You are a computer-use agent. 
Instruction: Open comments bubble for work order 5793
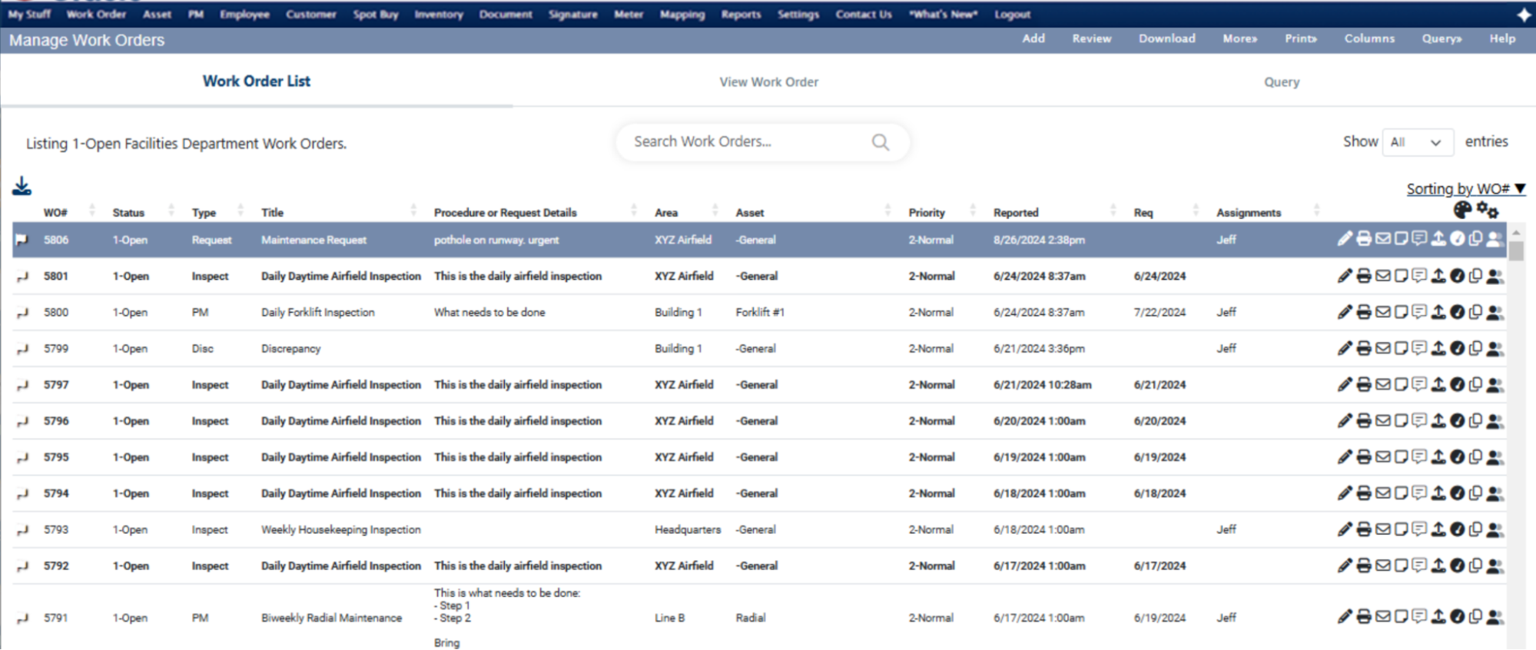point(1419,529)
